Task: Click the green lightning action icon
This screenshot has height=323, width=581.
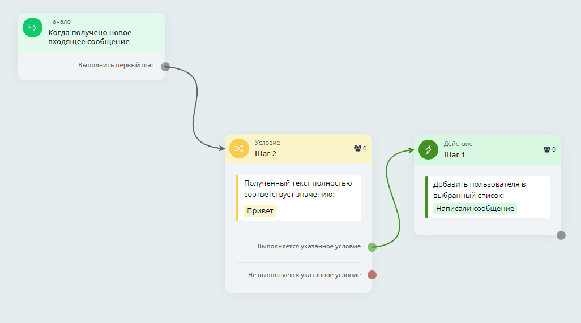Action: tap(428, 149)
